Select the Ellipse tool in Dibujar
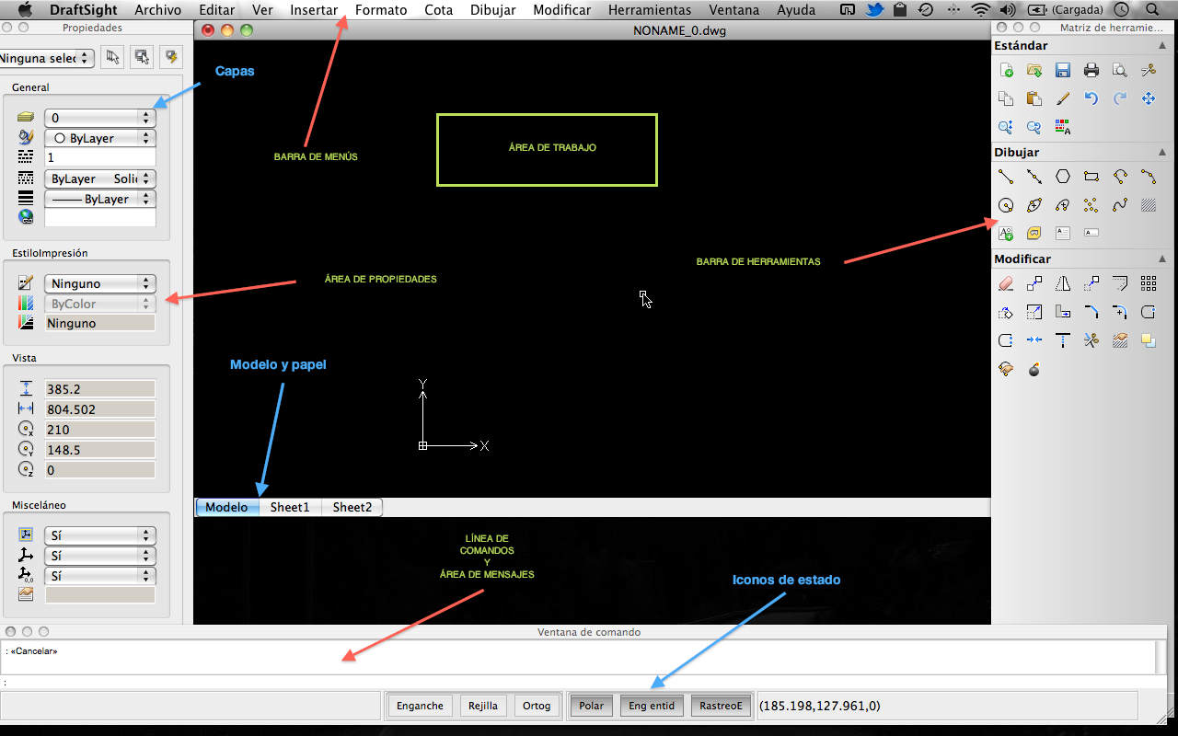The image size is (1178, 736). click(x=1034, y=205)
